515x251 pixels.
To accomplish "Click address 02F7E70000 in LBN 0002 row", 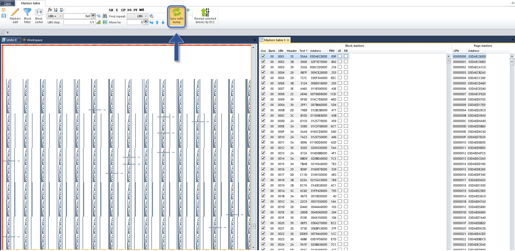I will (319, 62).
